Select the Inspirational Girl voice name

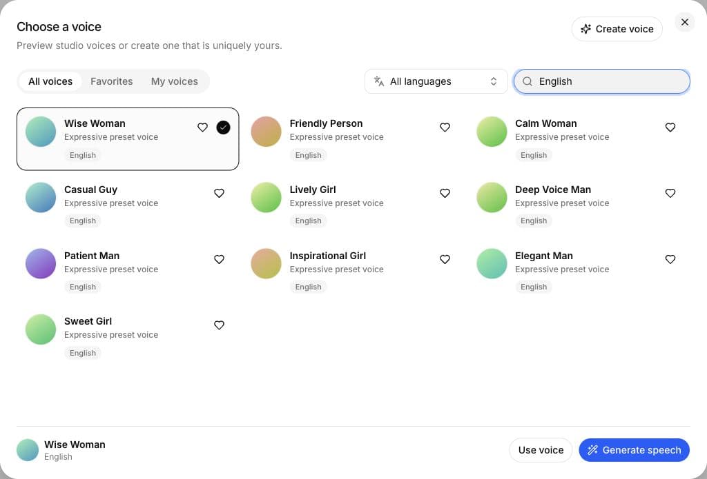[328, 256]
